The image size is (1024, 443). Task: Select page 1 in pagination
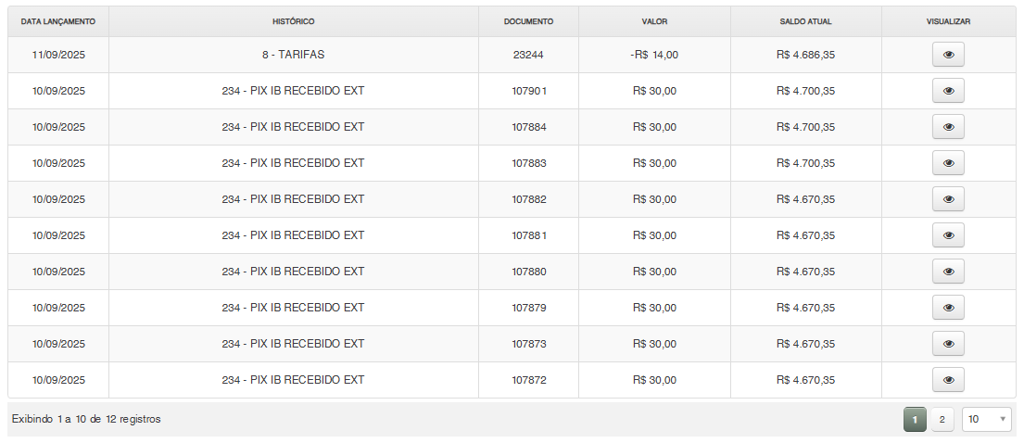click(x=915, y=420)
